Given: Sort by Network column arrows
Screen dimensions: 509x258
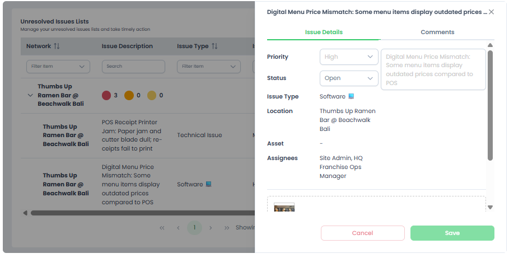Looking at the screenshot, I should (57, 46).
